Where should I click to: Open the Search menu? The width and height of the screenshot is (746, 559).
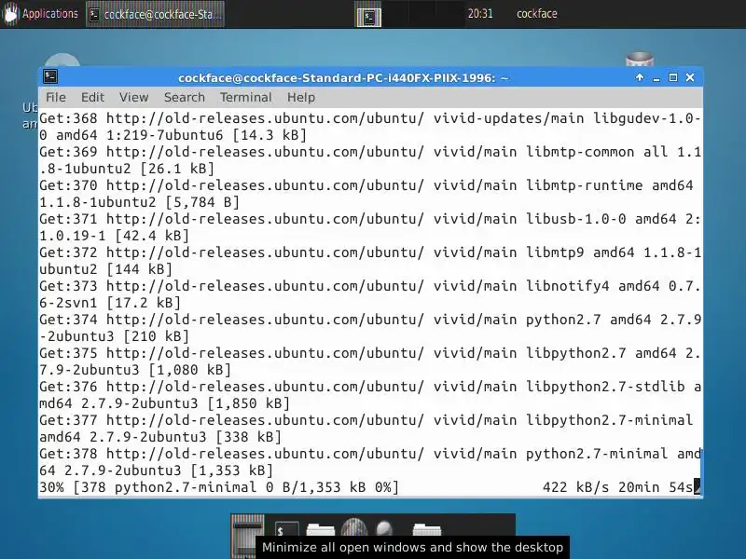point(184,98)
